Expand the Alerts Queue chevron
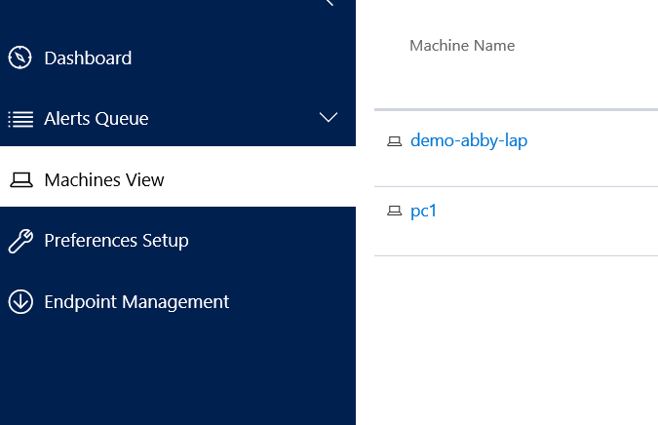 [x=329, y=118]
